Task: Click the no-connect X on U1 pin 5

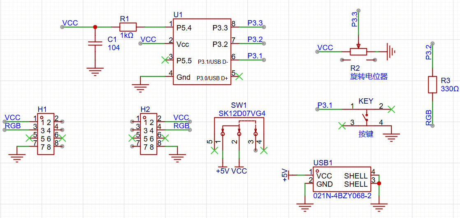Action: pyautogui.click(x=239, y=76)
